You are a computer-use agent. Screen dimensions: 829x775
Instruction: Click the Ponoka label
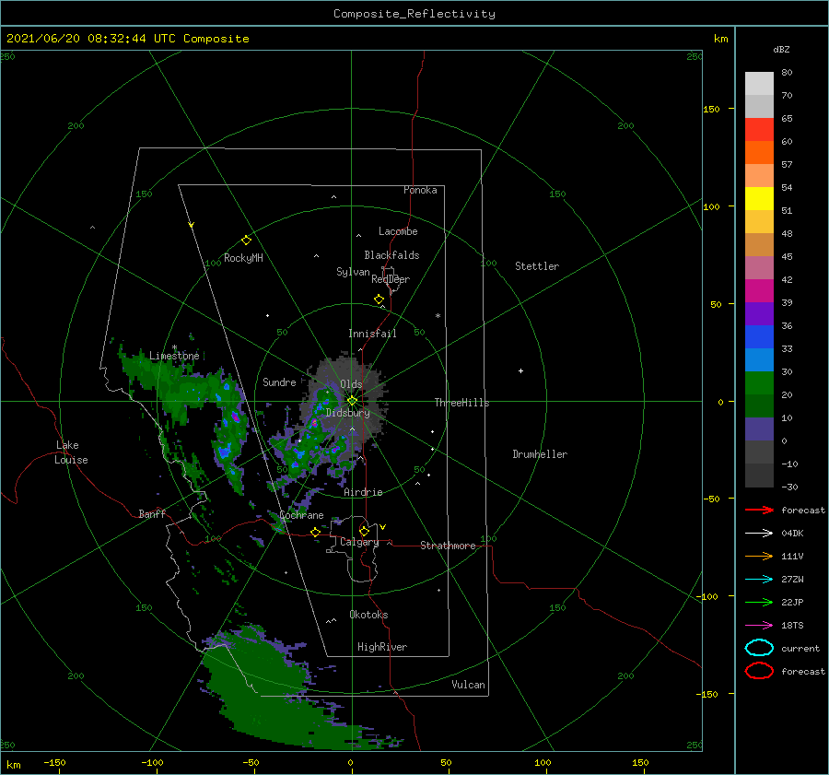tap(420, 190)
